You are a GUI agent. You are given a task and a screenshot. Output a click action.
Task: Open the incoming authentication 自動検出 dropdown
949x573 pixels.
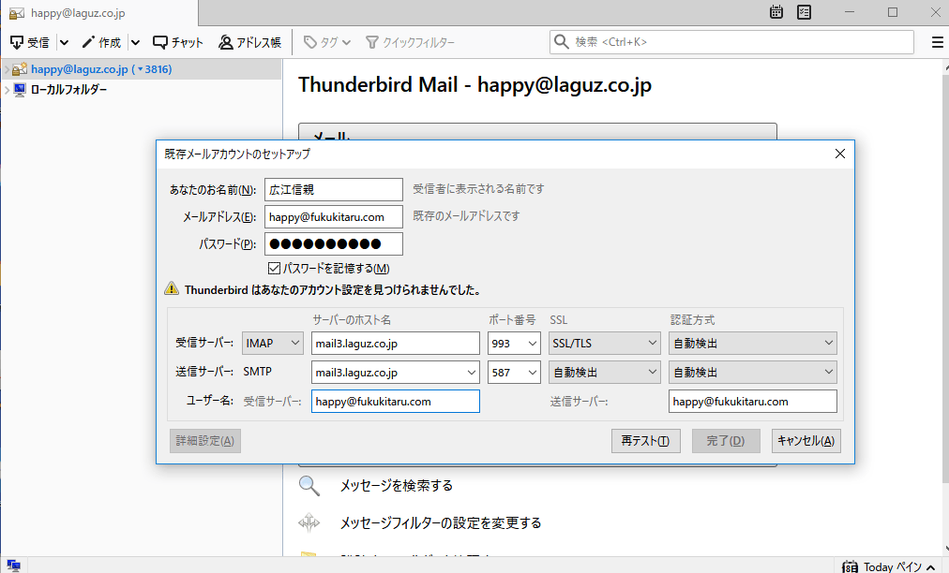point(753,343)
